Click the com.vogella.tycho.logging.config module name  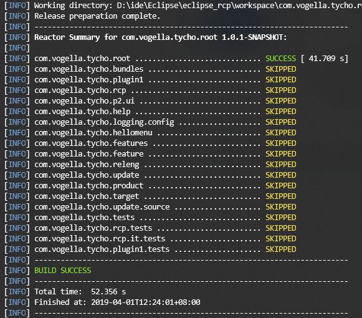coord(104,122)
